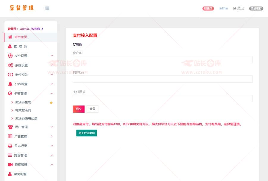This screenshot has width=268, height=181.
Task: Open the green 易支付评测网 button
Action: [86, 133]
